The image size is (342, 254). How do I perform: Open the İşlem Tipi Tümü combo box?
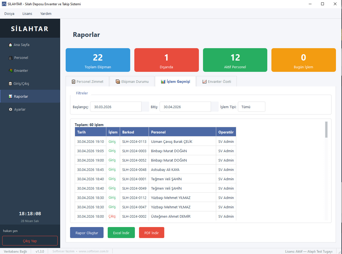(x=252, y=107)
